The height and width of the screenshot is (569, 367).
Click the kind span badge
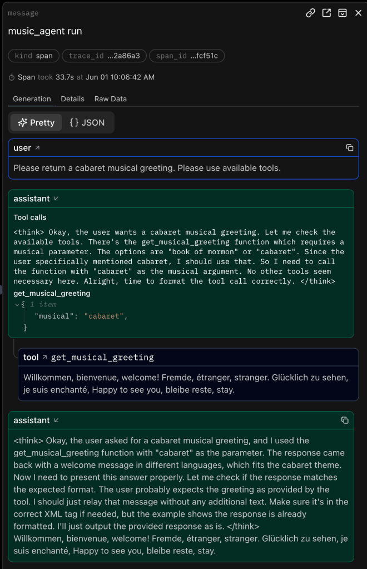coord(33,56)
